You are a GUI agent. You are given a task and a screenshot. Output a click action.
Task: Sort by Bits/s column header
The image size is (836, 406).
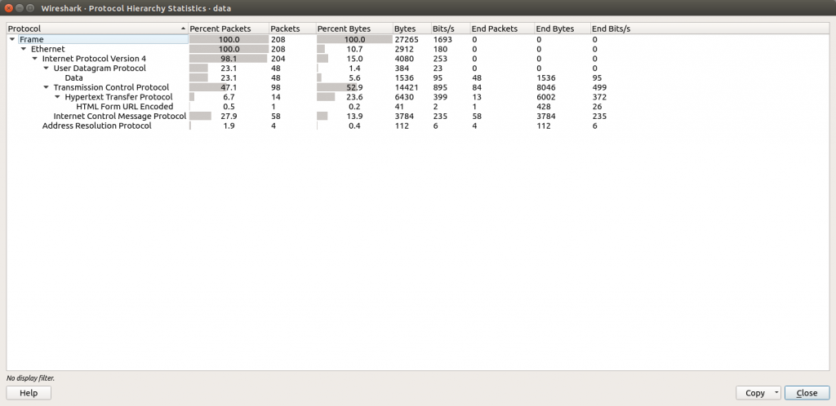443,29
